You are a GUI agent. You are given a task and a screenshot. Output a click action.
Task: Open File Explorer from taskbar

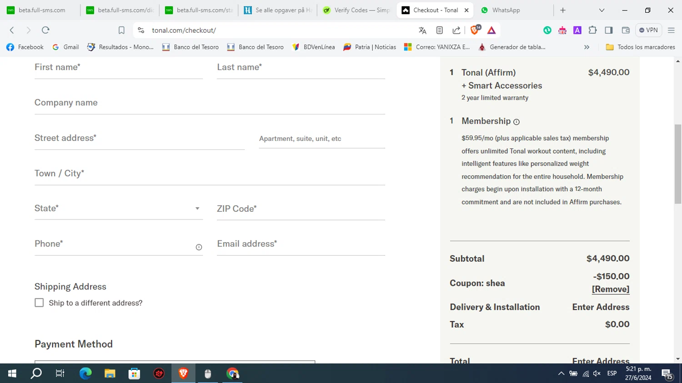click(110, 373)
